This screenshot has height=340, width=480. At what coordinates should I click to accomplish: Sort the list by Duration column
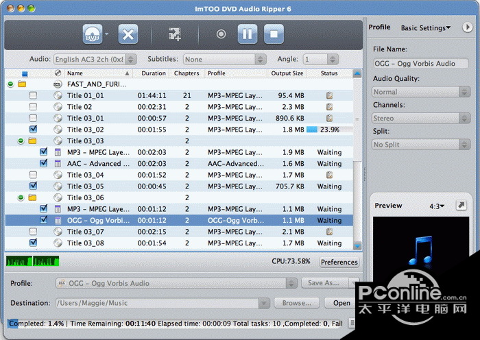pyautogui.click(x=153, y=73)
